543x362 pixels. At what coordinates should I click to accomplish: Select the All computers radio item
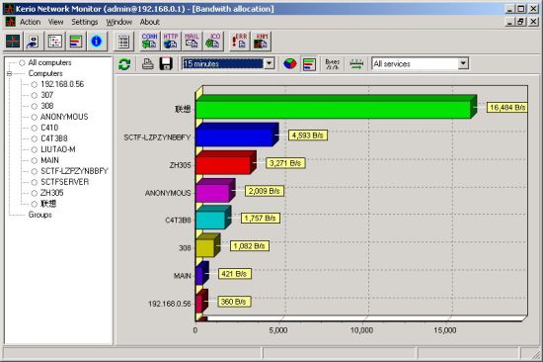45,63
